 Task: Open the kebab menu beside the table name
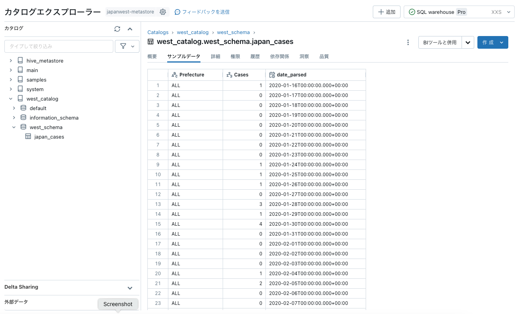[408, 42]
